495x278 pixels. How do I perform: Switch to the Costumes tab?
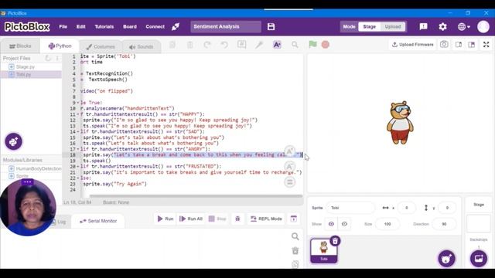pos(101,46)
